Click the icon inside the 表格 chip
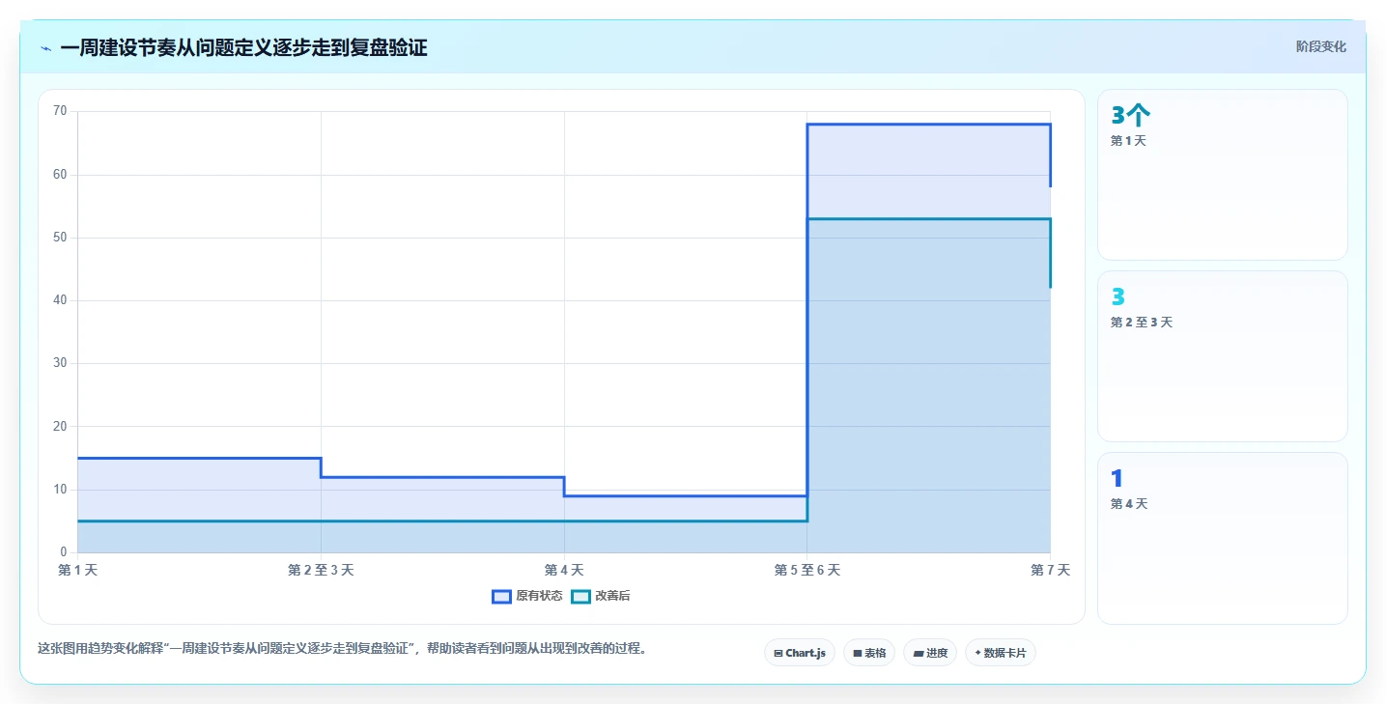The image size is (1386, 704). point(857,654)
